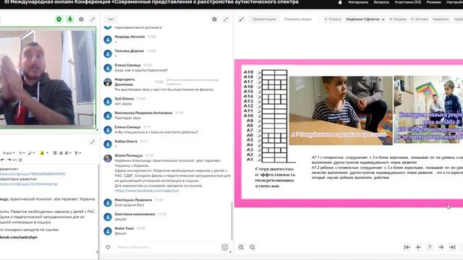Expand the video panel to fullscreen
This screenshot has width=463, height=260.
[93, 19]
